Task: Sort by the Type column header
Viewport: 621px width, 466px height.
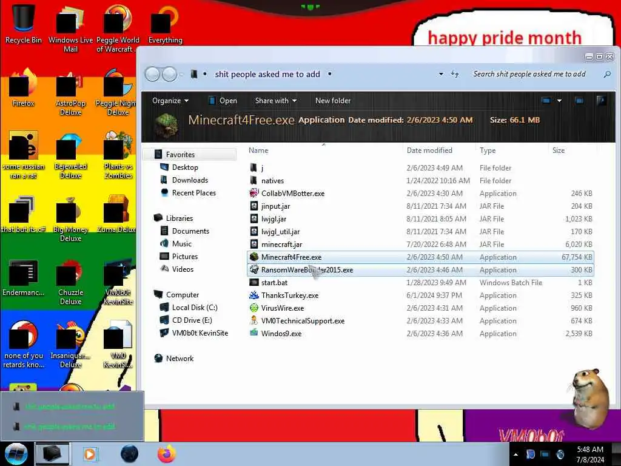Action: coord(488,150)
